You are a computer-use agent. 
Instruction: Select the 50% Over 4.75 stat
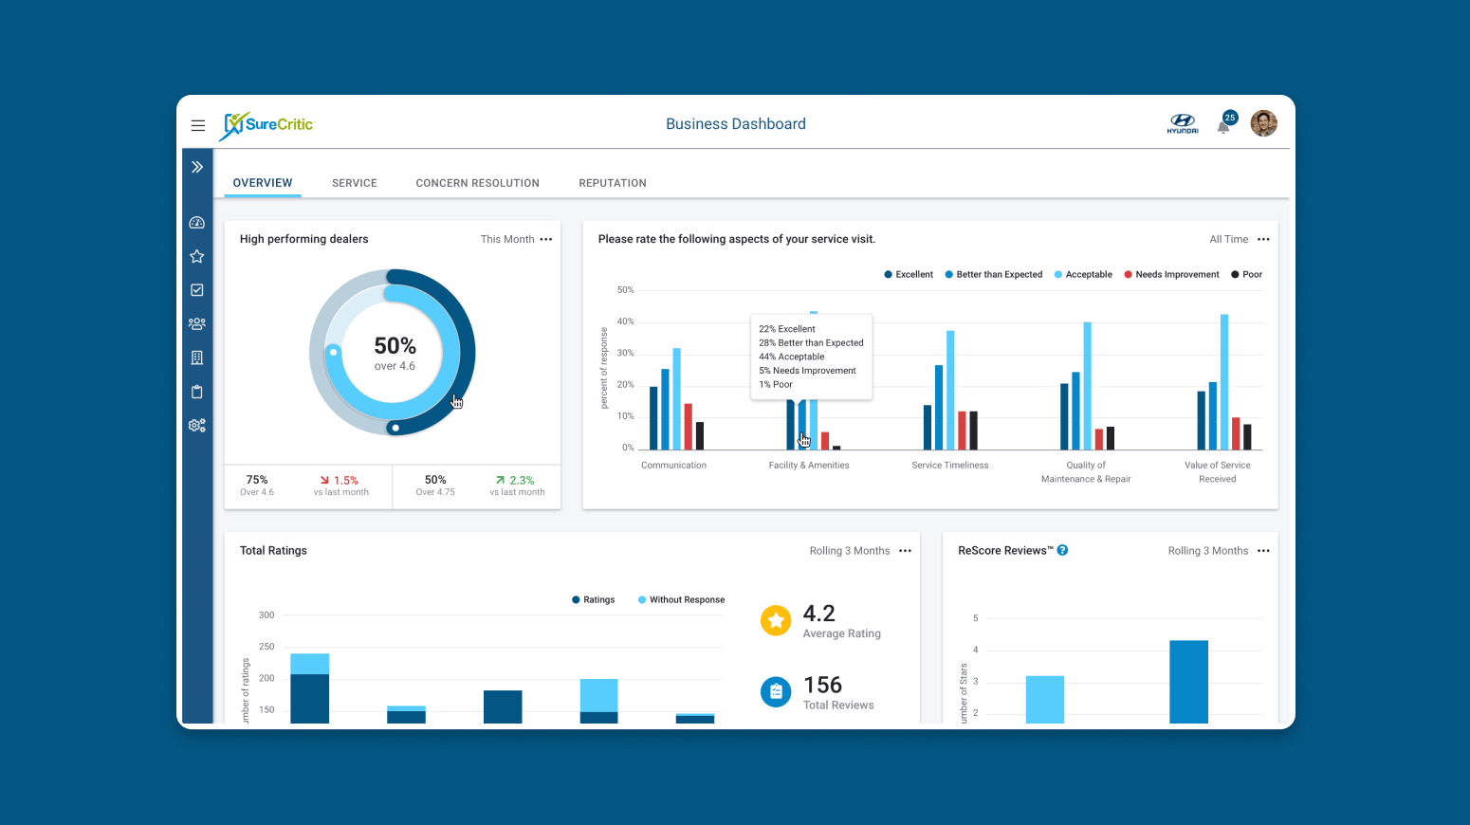(x=435, y=486)
